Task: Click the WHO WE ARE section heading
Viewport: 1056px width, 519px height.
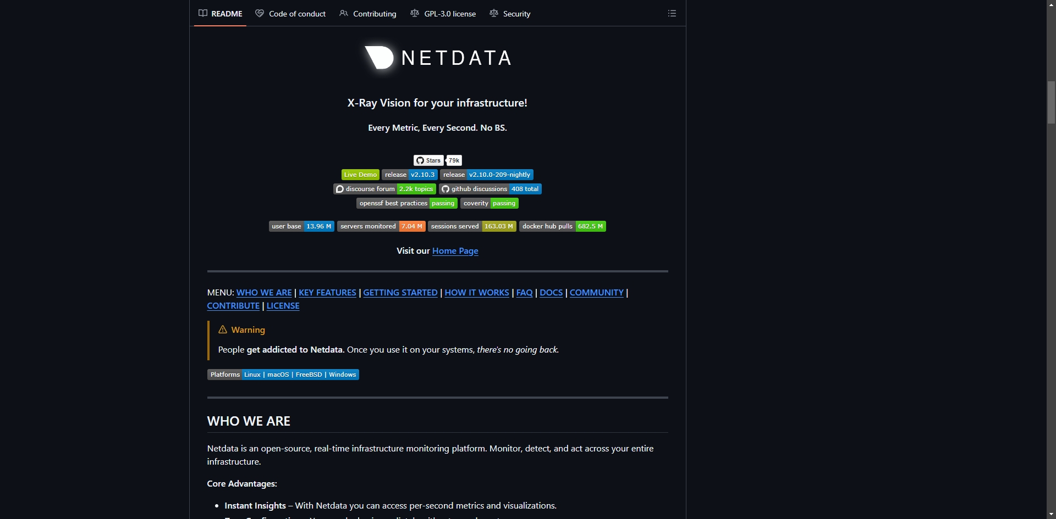Action: click(249, 421)
